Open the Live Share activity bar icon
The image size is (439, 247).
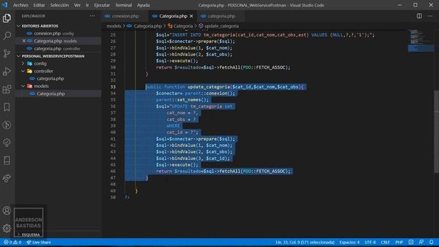(7, 178)
